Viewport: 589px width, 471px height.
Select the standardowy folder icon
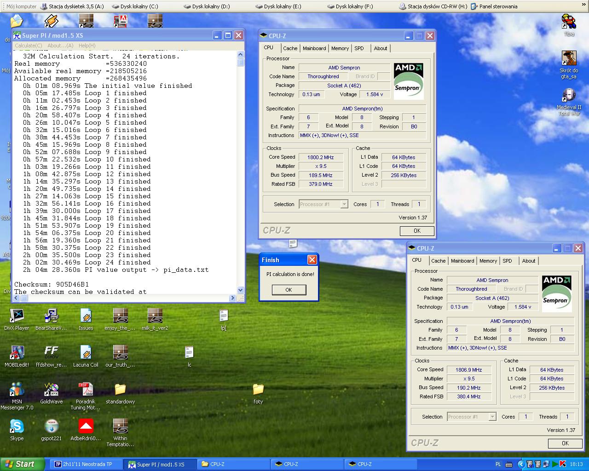pyautogui.click(x=120, y=393)
